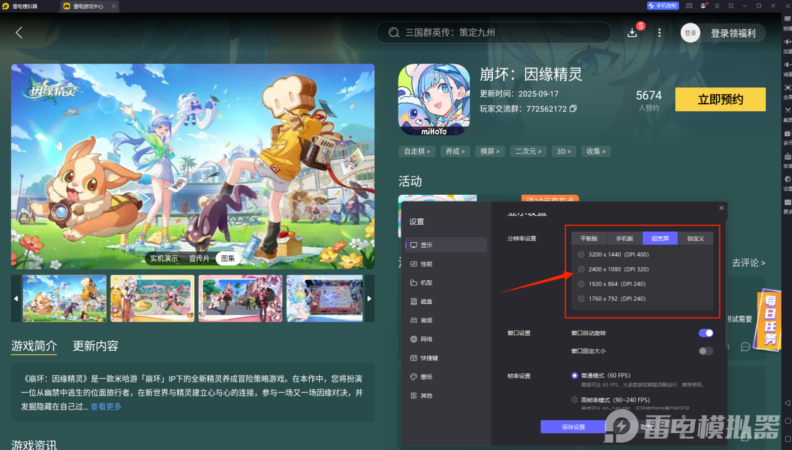
Task: Click the 横屏 tag
Action: 489,151
